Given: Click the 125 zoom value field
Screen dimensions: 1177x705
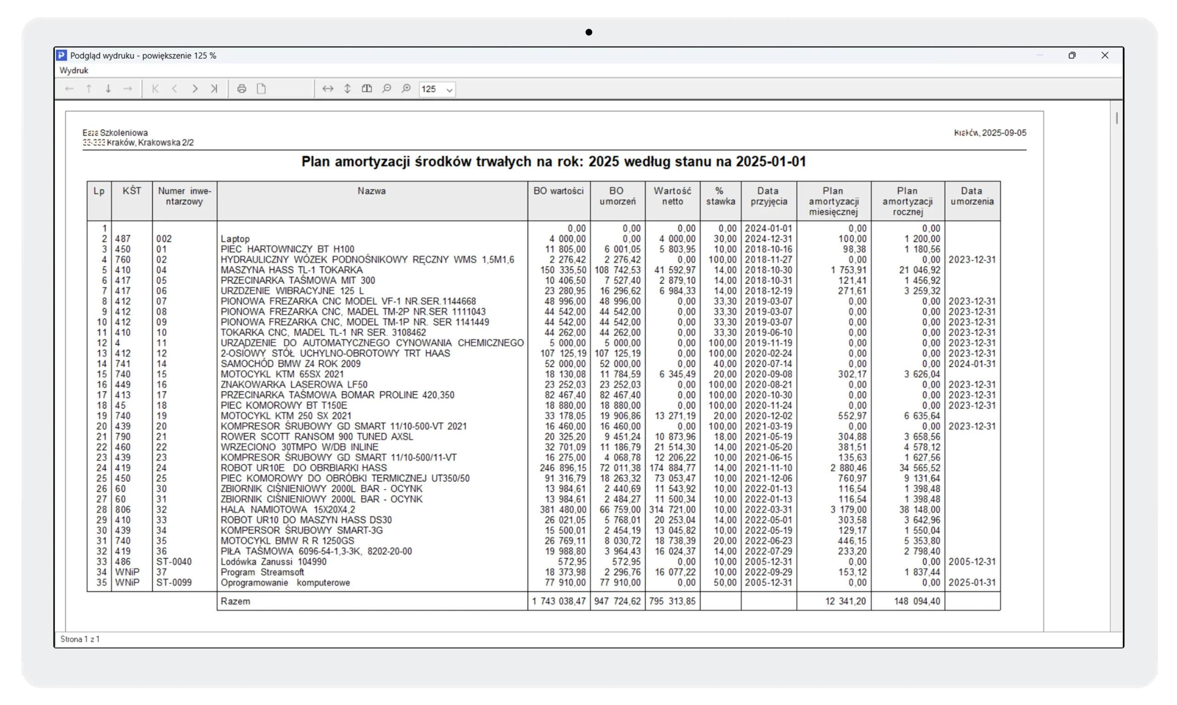Looking at the screenshot, I should [x=430, y=89].
